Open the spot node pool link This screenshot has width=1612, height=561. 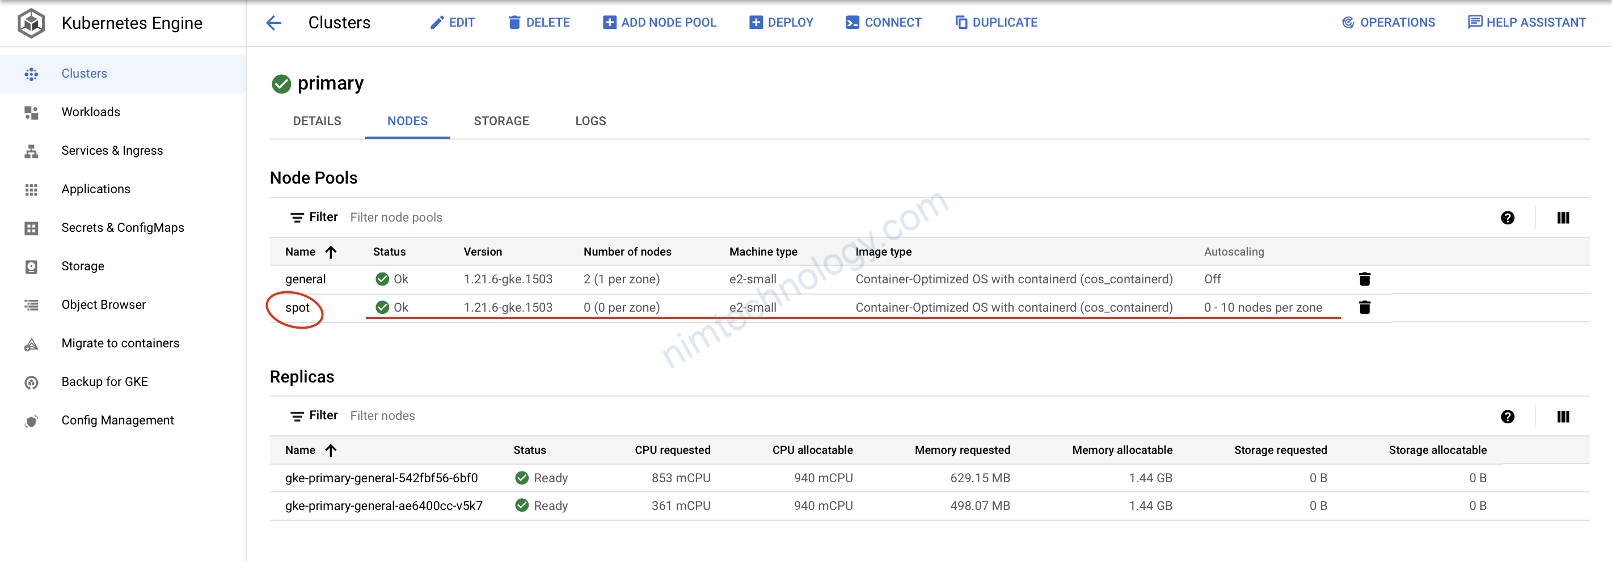tap(297, 308)
